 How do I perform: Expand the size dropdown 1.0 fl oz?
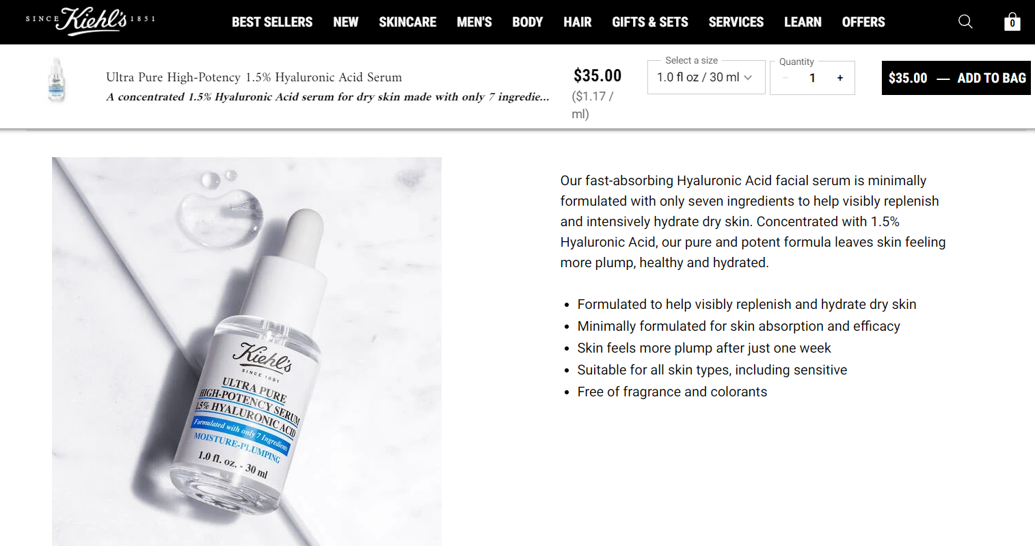706,77
